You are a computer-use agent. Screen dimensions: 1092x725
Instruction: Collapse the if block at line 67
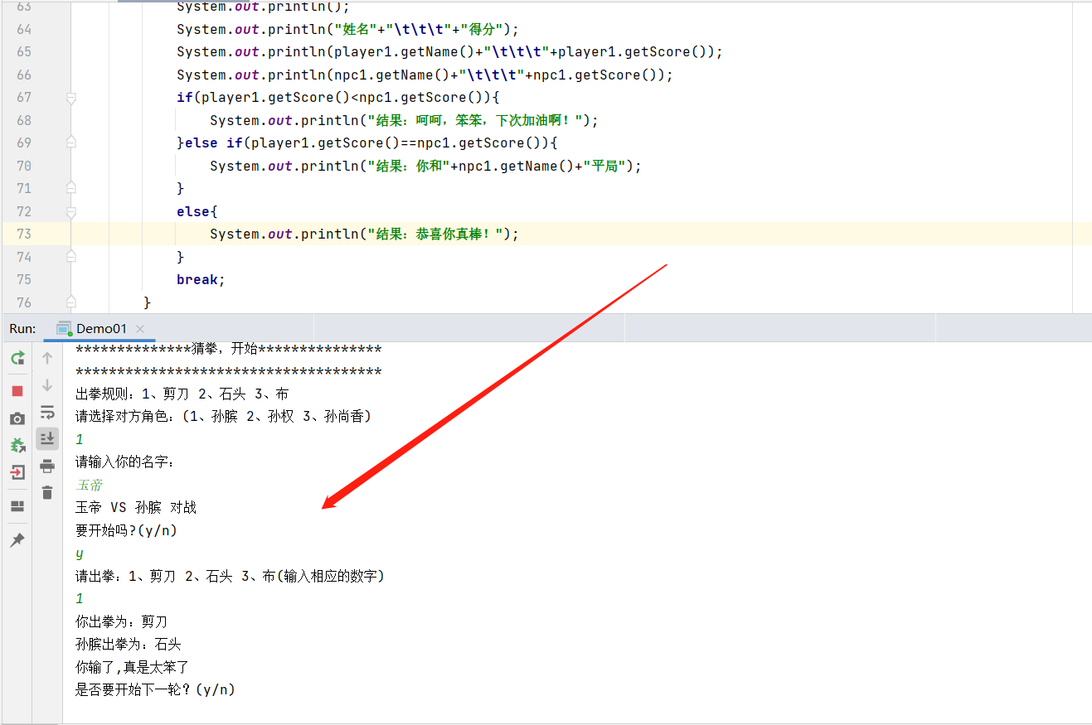coord(71,98)
